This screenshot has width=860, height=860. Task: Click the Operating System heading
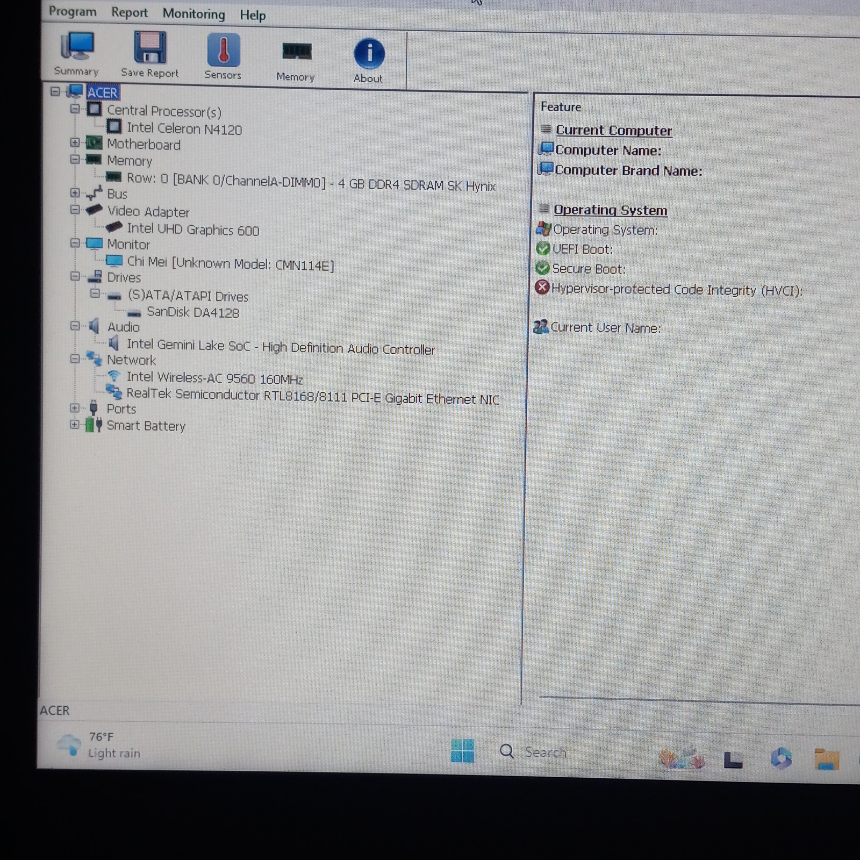pyautogui.click(x=611, y=210)
